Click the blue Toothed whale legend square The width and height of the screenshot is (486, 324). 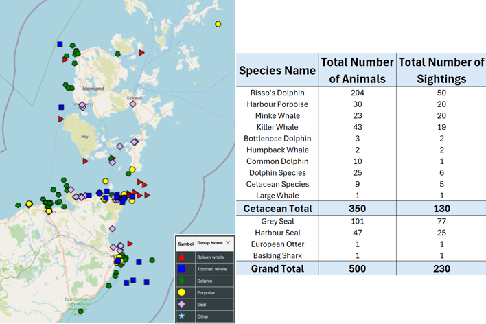pyautogui.click(x=182, y=269)
